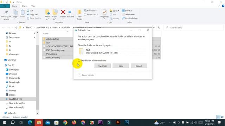Cancel the Folder In Use dialog
Viewport: 225px width, 126px height.
pyautogui.click(x=139, y=66)
